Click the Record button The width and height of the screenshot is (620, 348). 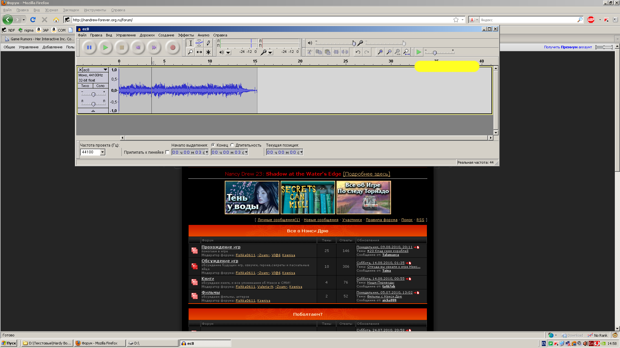point(172,48)
